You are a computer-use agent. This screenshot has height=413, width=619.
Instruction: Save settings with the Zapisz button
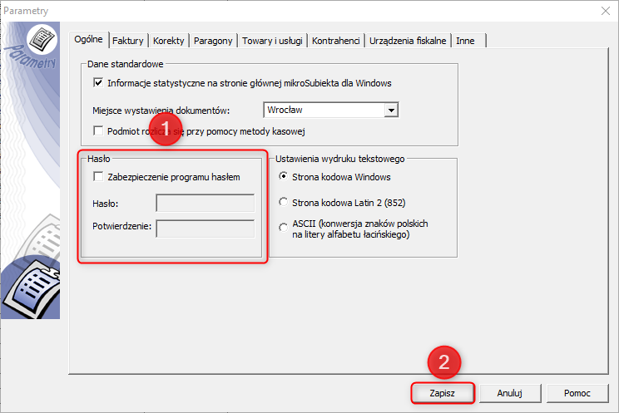442,393
